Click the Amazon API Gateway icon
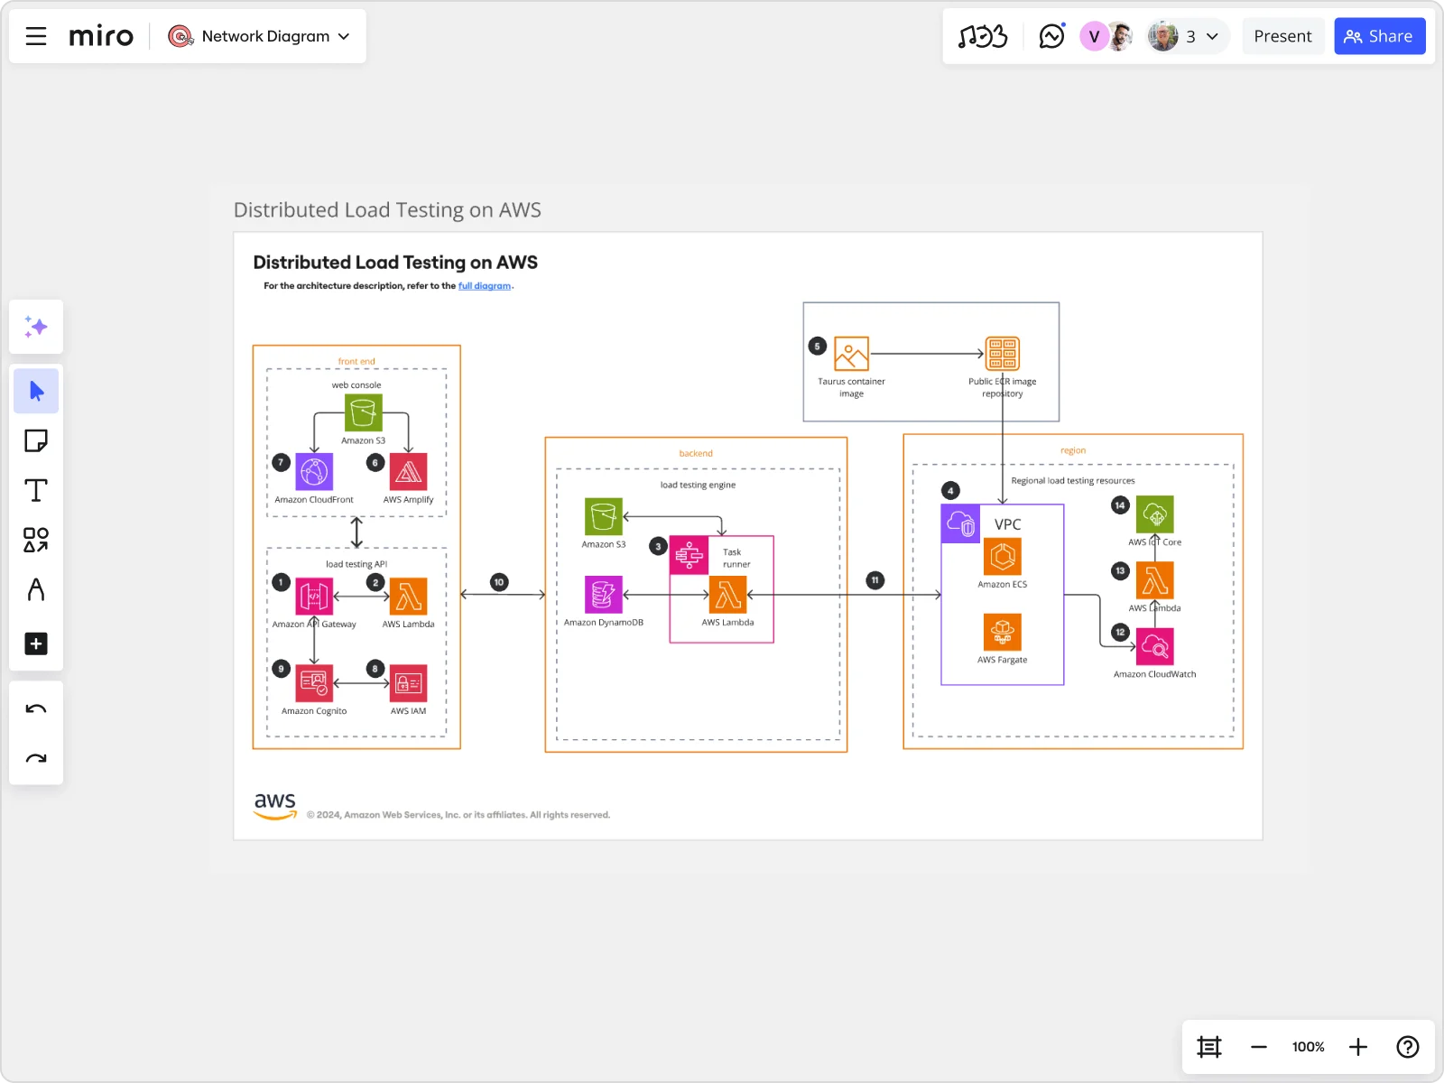The width and height of the screenshot is (1444, 1083). click(314, 596)
